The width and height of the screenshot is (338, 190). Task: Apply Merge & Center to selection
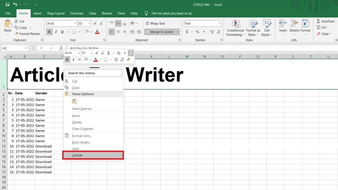point(160,32)
